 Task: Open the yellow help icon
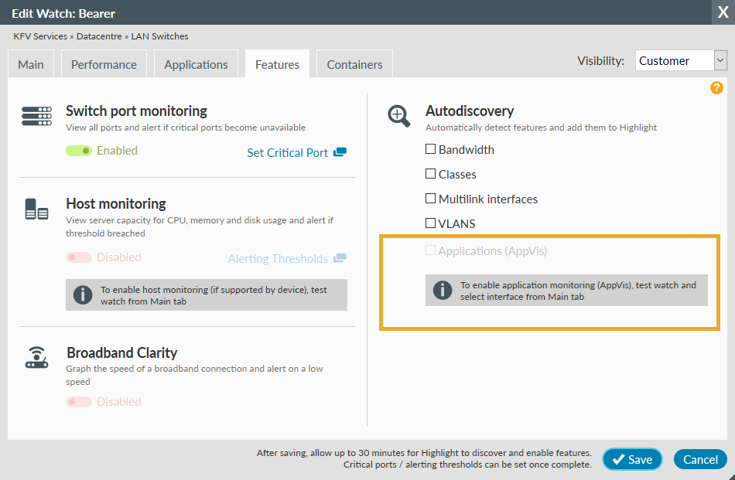click(716, 88)
